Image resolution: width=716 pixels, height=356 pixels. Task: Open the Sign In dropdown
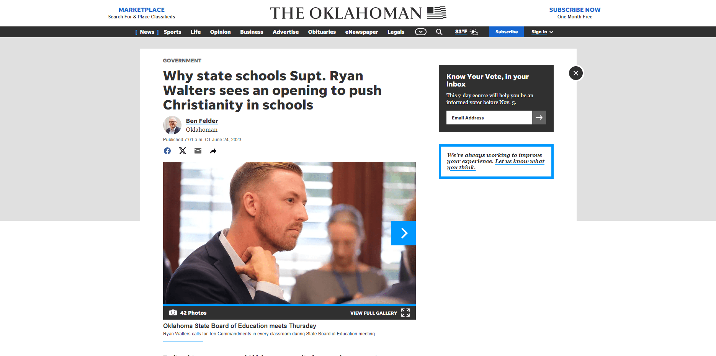(x=542, y=32)
